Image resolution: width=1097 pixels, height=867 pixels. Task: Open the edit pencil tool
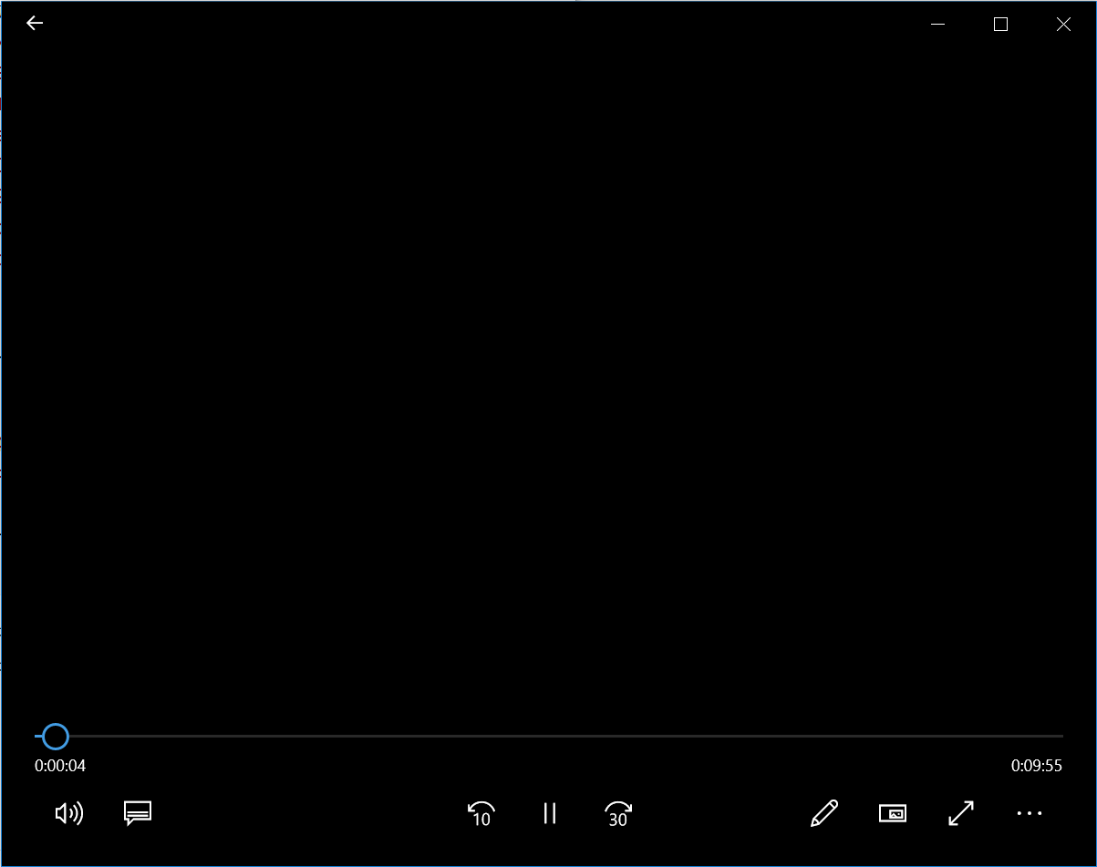[x=824, y=813]
